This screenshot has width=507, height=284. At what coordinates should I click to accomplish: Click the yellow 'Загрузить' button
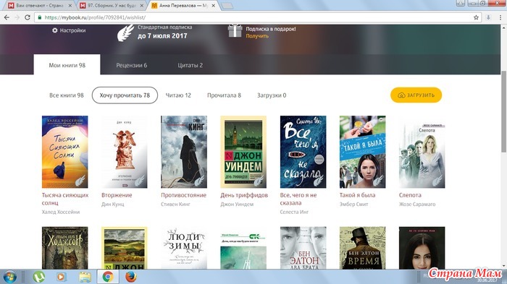tap(416, 95)
